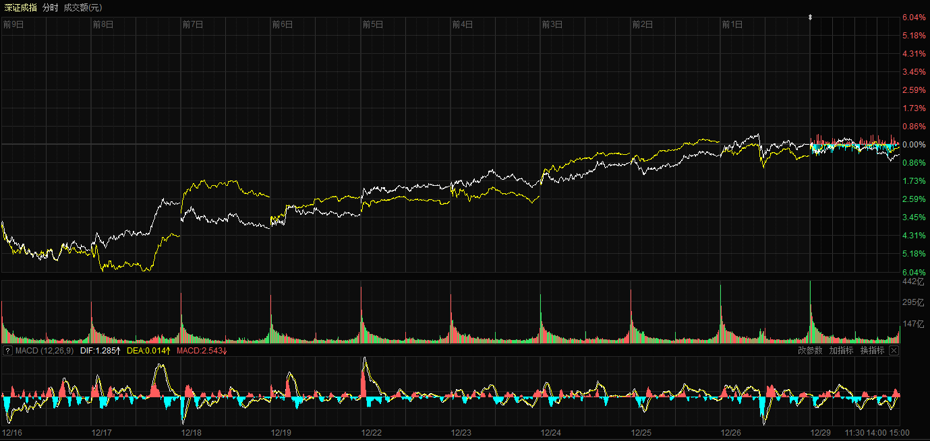Viewport: 930px width, 441px height.
Task: Click the 深证成指 index title
Action: pos(20,7)
